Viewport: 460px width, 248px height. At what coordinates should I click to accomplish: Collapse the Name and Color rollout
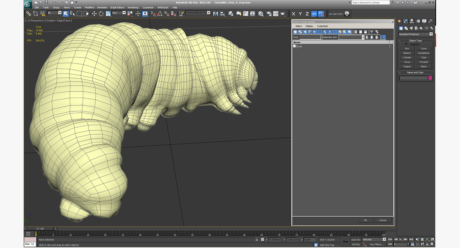(415, 73)
